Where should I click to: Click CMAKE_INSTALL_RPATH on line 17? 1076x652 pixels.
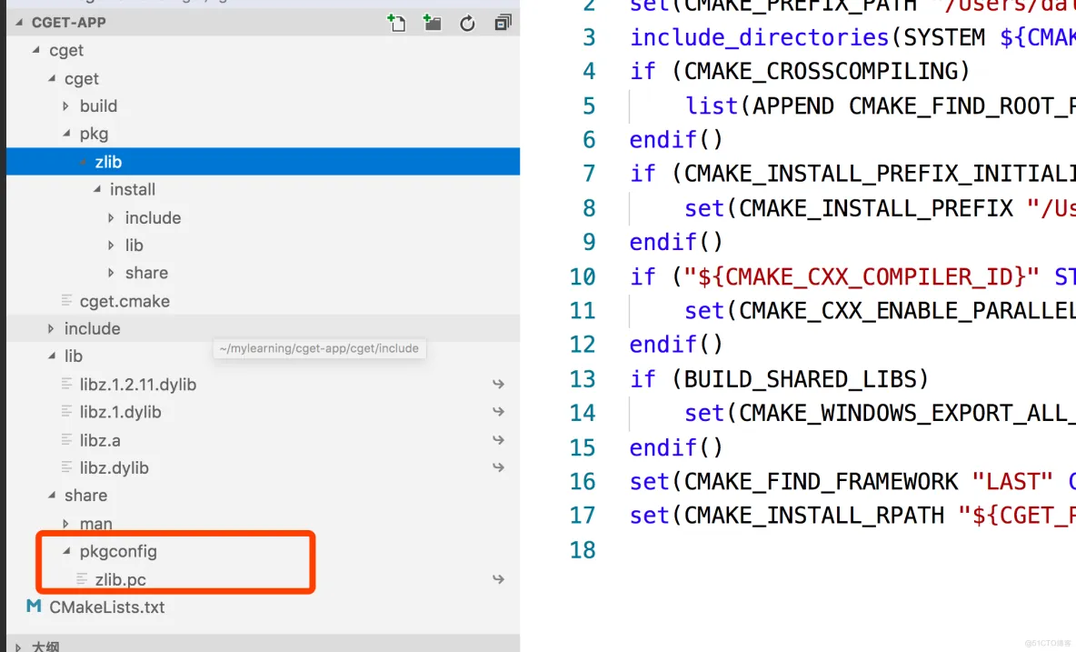click(814, 515)
